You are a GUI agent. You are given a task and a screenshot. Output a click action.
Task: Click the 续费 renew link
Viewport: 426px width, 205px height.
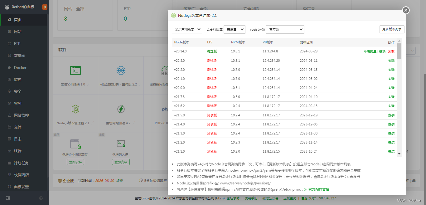click(119, 181)
